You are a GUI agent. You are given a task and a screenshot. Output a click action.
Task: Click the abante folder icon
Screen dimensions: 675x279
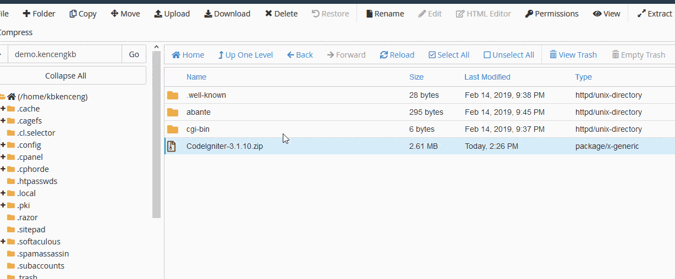[x=173, y=112]
